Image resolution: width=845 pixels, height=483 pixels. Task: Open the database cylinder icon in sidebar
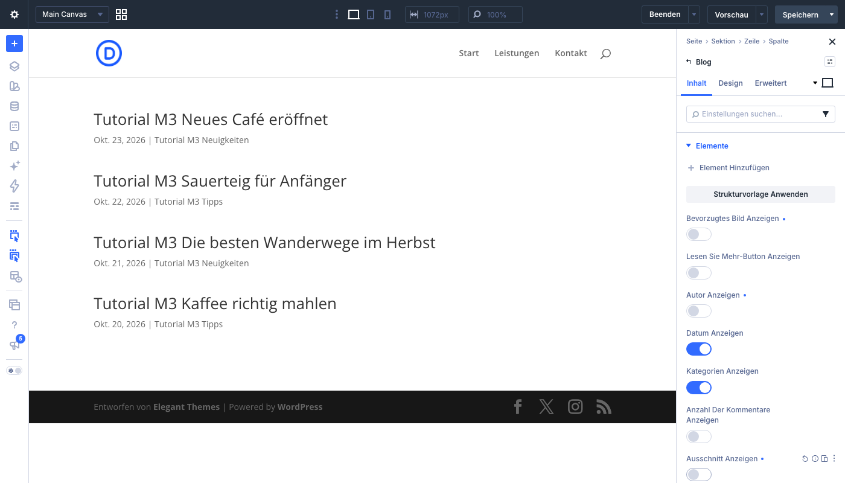[x=14, y=106]
